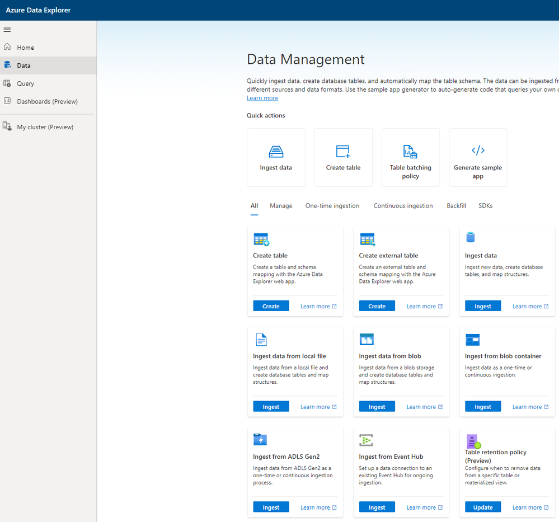Click the Ingest data from local file icon
The height and width of the screenshot is (522, 559).
(x=261, y=340)
